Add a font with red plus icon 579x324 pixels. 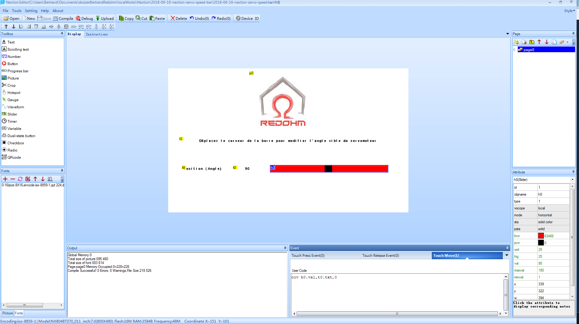[5, 179]
